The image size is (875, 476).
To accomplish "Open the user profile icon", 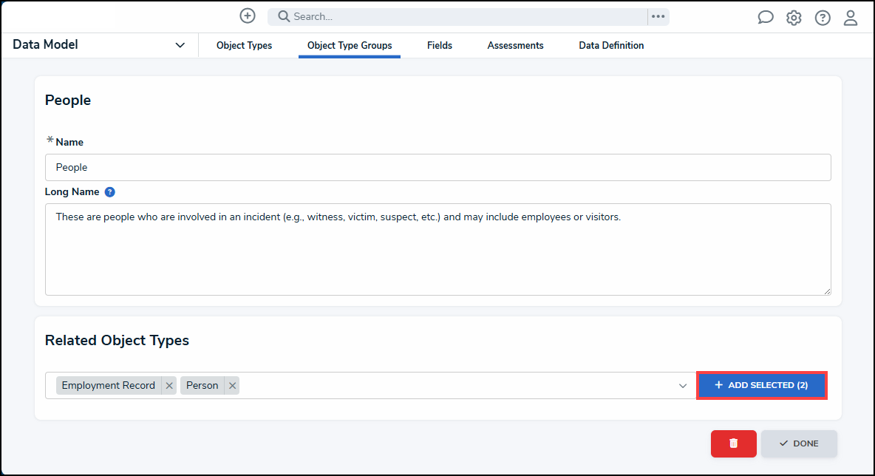I will pos(851,18).
